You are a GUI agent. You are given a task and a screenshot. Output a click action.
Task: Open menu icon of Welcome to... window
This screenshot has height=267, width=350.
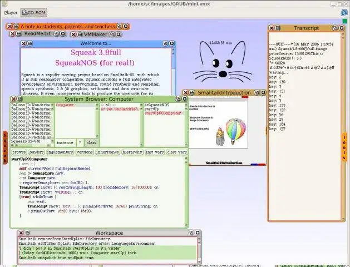click(30, 43)
